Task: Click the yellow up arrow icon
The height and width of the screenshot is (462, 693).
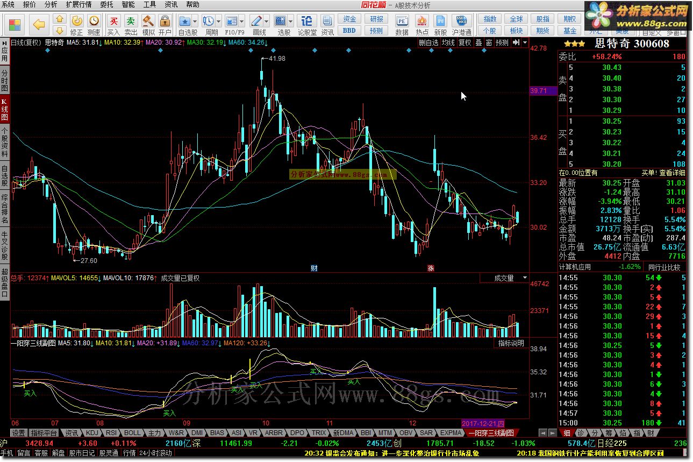Action: (60, 19)
